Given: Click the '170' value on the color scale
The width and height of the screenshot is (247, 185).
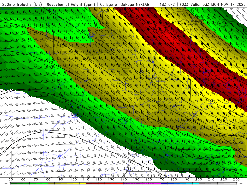Looking at the screenshot, I should point(161,179).
